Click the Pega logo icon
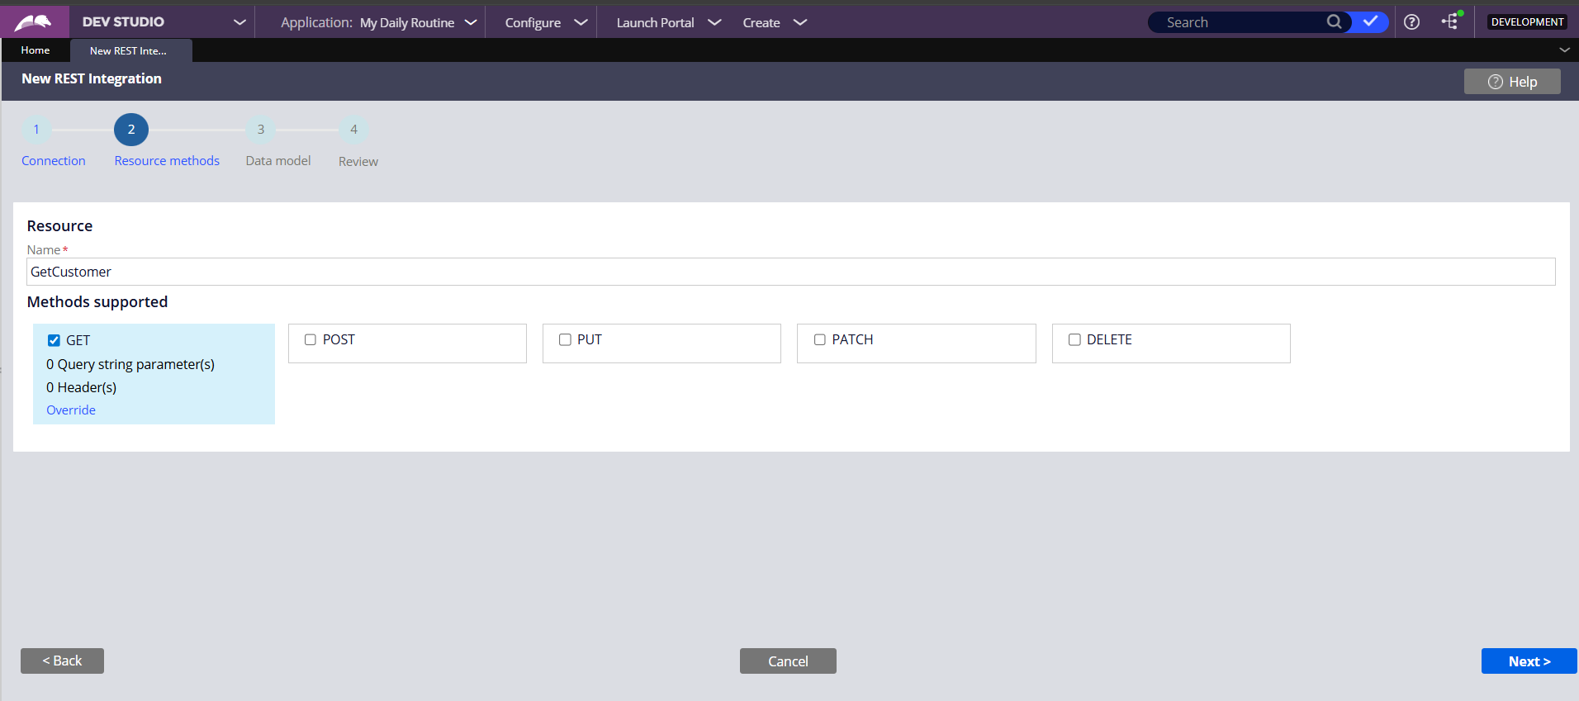Viewport: 1579px width, 701px height. pyautogui.click(x=33, y=22)
